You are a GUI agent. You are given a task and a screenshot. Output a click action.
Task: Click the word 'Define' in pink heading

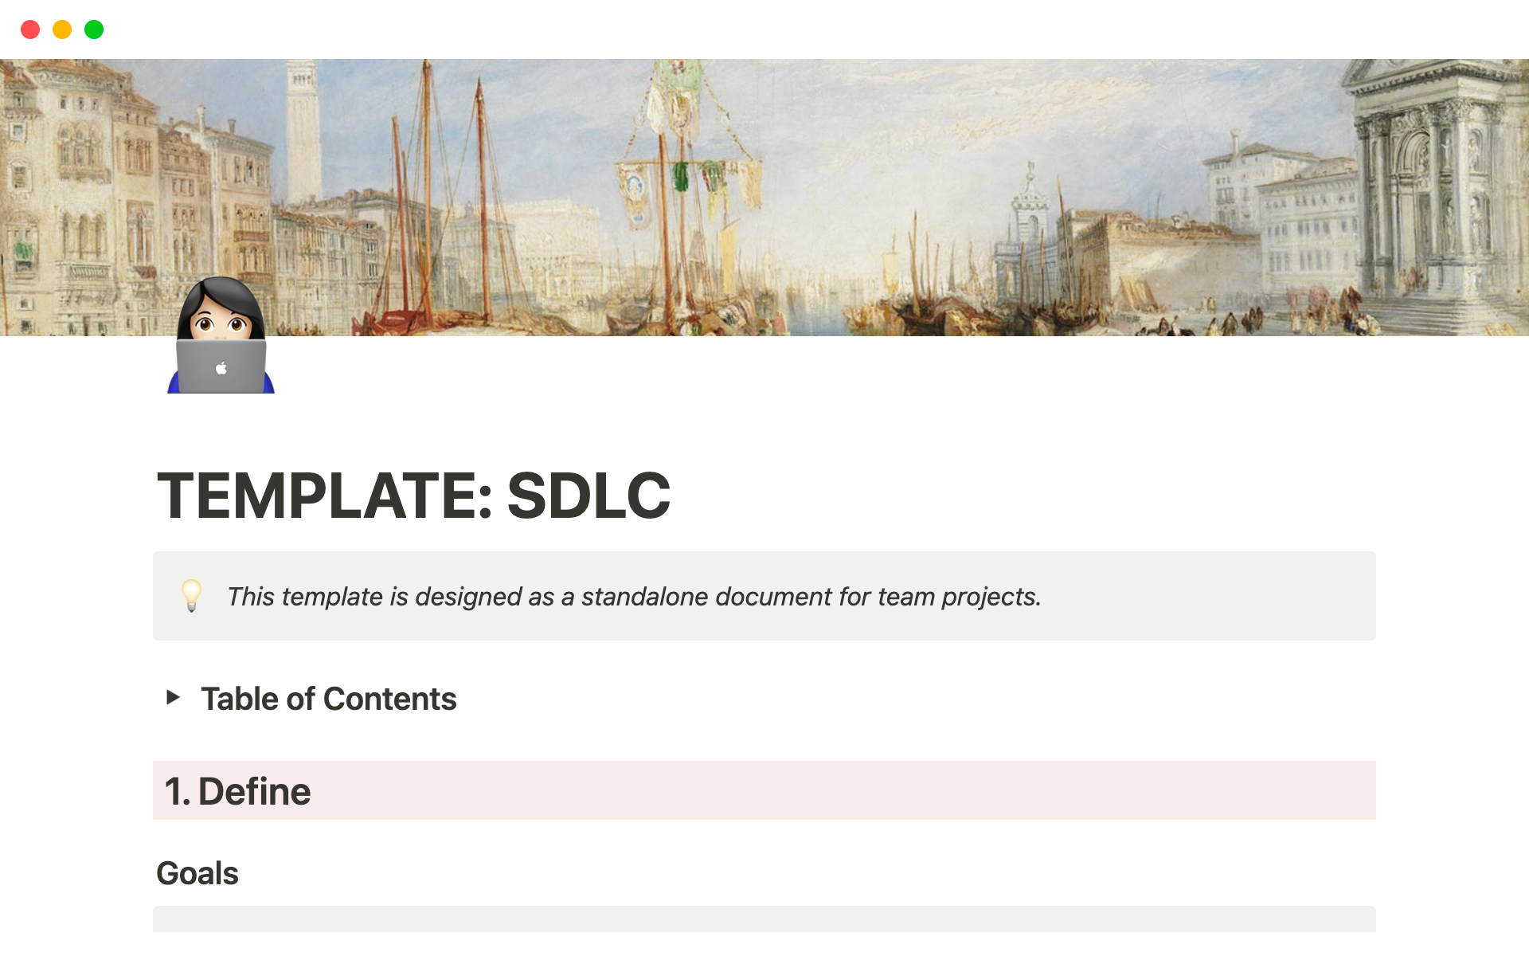pos(254,791)
